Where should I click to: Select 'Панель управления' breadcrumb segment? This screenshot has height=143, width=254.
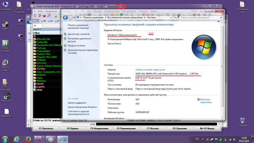[93, 17]
